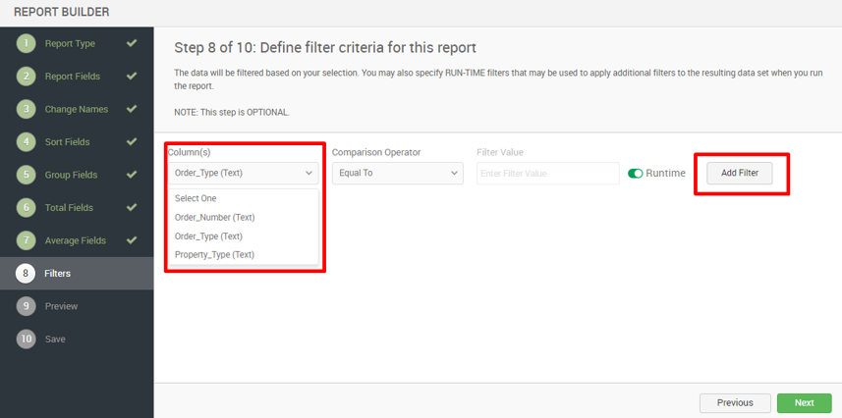The width and height of the screenshot is (842, 418).
Task: Click the step 4 Sort Fields circle
Action: (x=26, y=142)
